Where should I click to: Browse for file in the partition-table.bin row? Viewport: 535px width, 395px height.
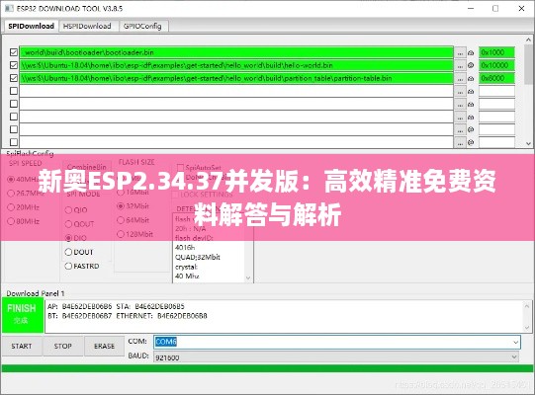[460, 78]
